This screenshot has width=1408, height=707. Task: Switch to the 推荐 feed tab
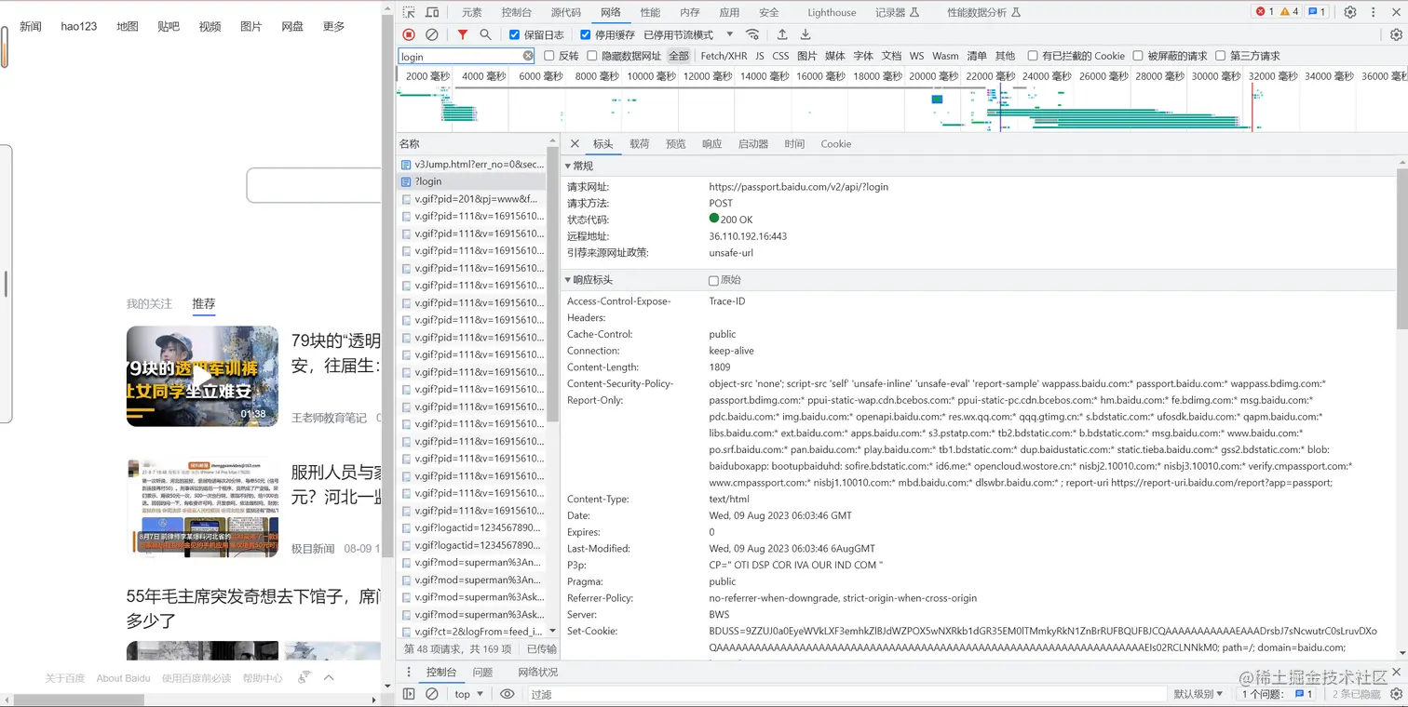(x=204, y=303)
